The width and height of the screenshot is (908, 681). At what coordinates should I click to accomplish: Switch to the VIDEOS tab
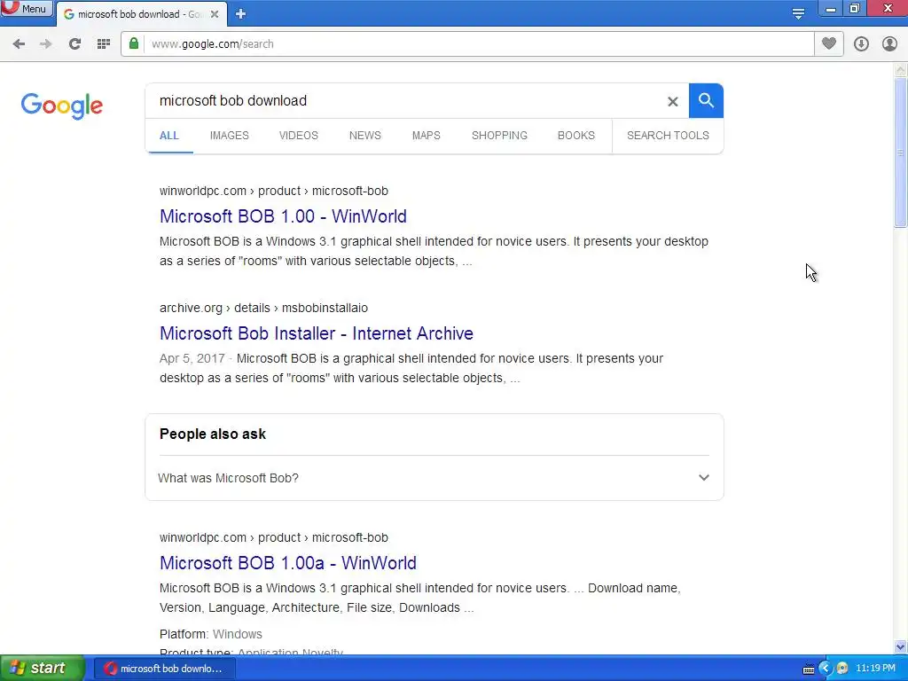[x=299, y=136]
